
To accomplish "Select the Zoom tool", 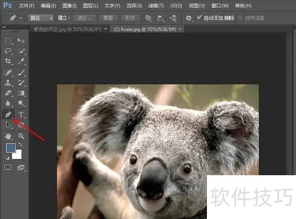I will [21, 136].
